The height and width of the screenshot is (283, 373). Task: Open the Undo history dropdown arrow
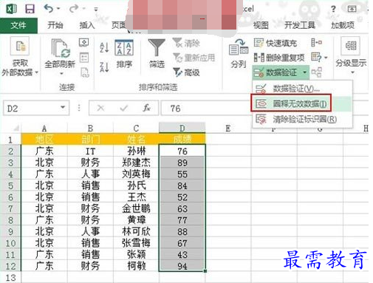coord(58,9)
